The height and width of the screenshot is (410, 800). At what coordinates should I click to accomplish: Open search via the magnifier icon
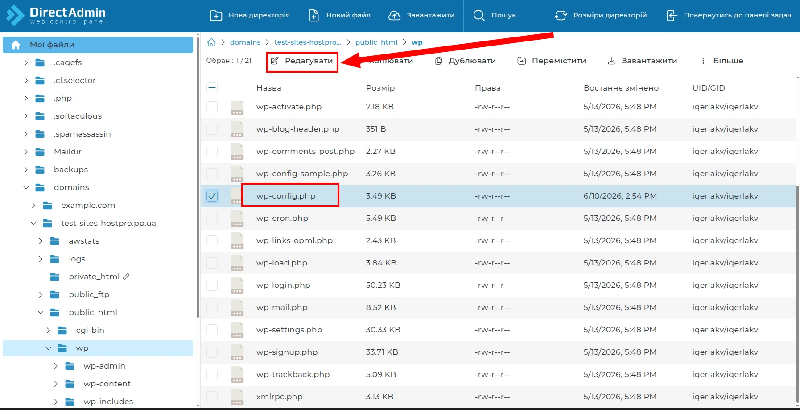(x=479, y=16)
